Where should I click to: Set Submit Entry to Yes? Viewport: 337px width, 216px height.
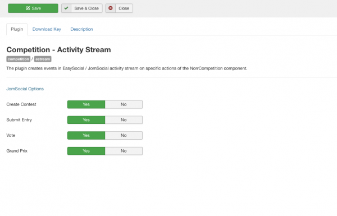[86, 120]
